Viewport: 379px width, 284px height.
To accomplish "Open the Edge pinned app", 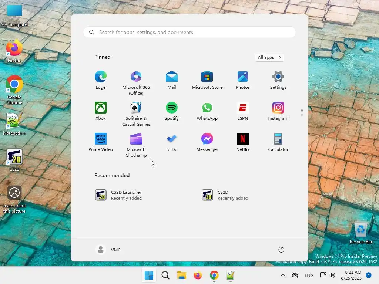I will pyautogui.click(x=101, y=80).
